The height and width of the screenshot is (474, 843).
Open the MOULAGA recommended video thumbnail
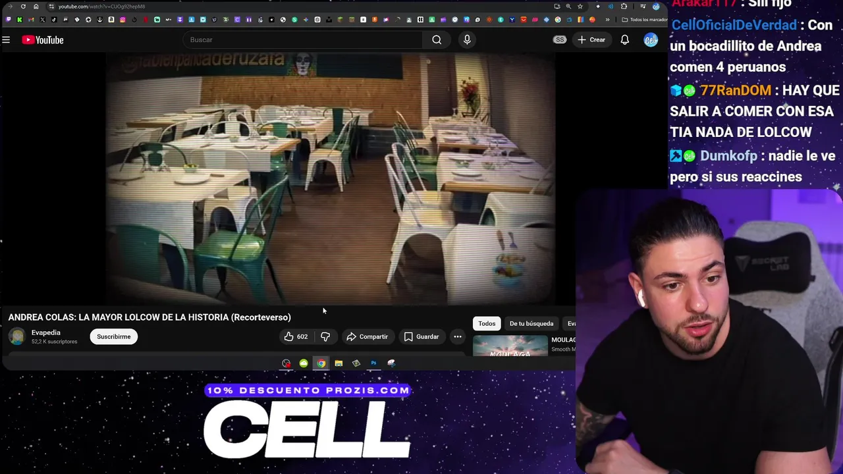pyautogui.click(x=510, y=345)
